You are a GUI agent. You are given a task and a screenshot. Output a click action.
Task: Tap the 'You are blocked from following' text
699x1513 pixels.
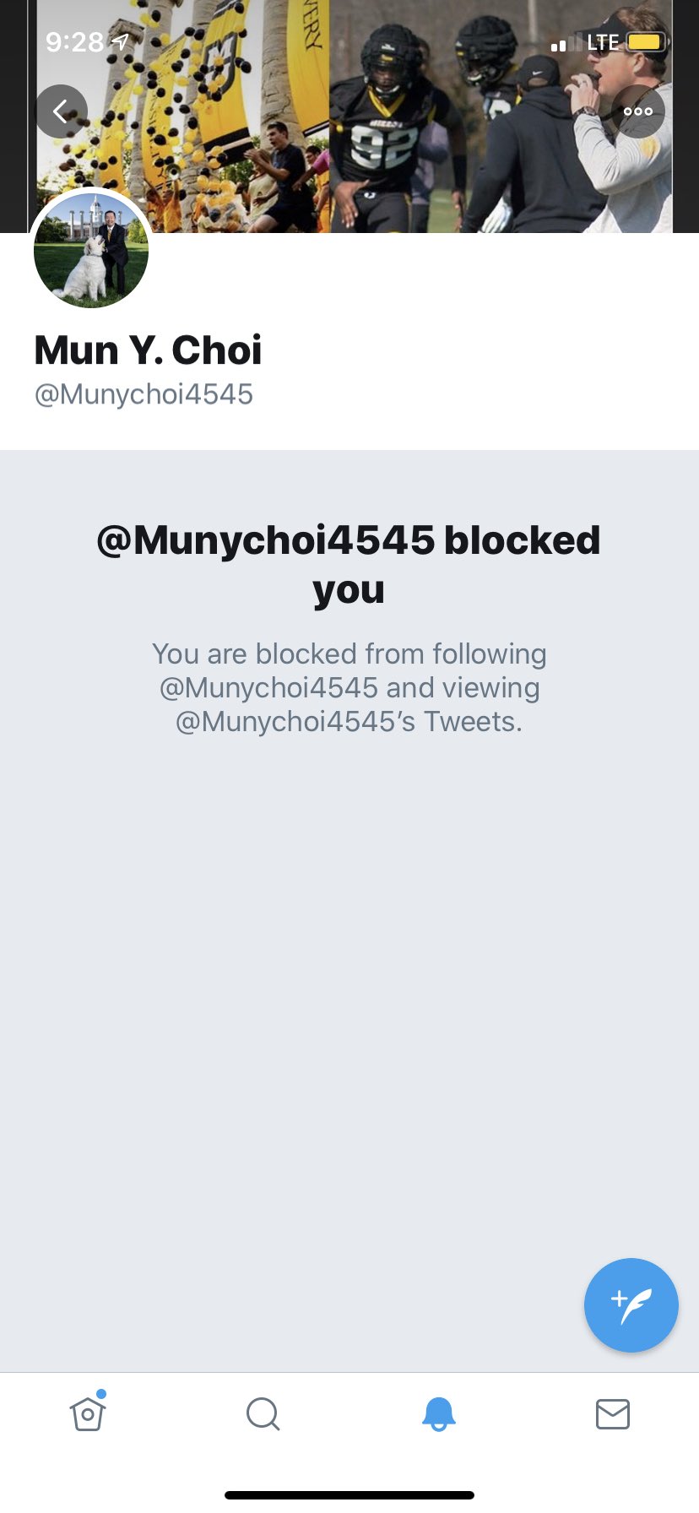(349, 653)
